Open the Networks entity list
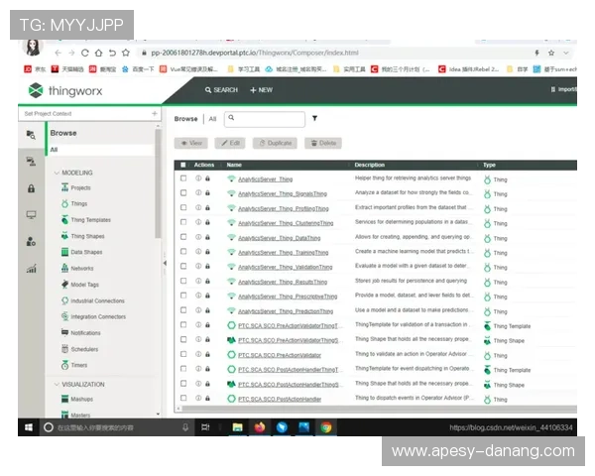Image resolution: width=595 pixels, height=476 pixels. tap(82, 269)
